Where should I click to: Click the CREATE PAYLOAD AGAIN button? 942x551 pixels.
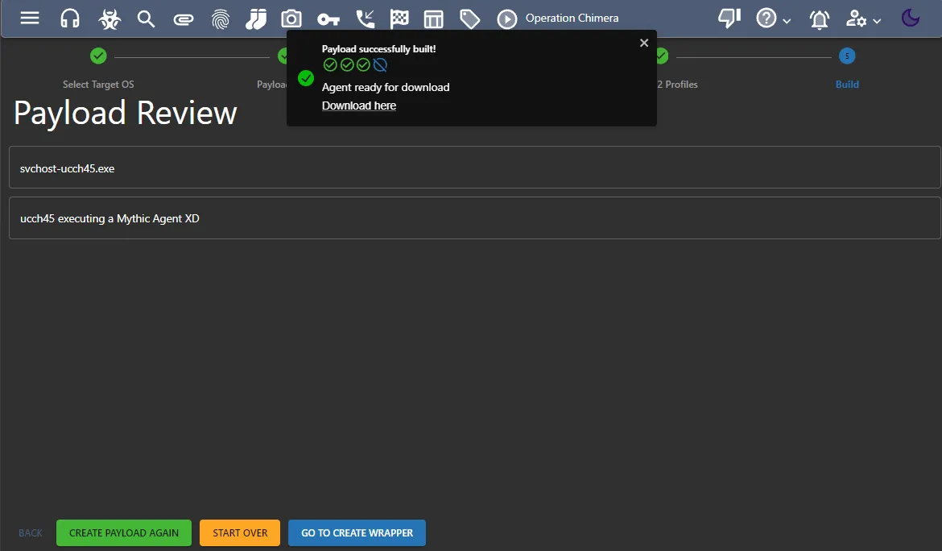[x=124, y=532]
